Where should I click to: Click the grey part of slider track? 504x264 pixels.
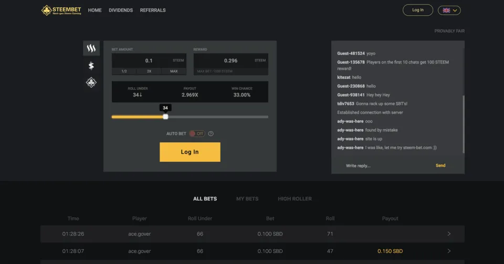[x=218, y=117]
